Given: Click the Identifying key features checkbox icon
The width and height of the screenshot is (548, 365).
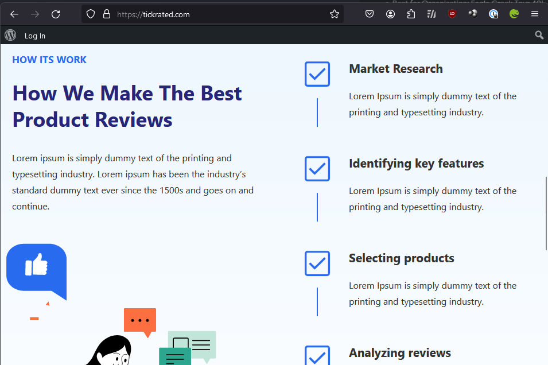Looking at the screenshot, I should click(x=317, y=169).
